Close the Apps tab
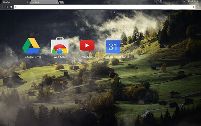The height and width of the screenshot is (126, 201). pos(56,2)
